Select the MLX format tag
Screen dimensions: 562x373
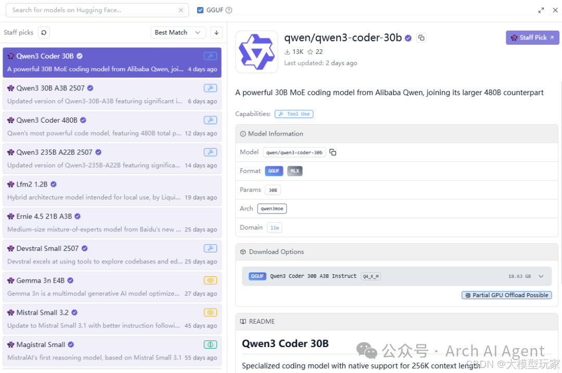pos(295,171)
